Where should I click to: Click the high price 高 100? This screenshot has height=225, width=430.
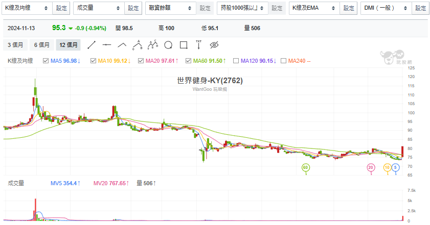point(166,28)
